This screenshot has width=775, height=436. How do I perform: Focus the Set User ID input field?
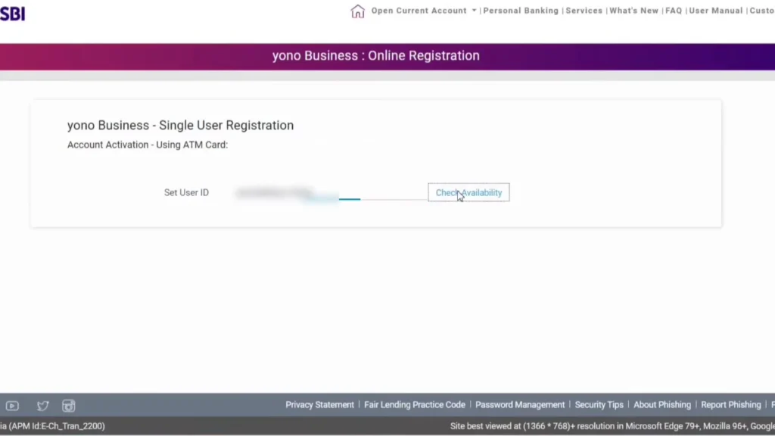(331, 192)
